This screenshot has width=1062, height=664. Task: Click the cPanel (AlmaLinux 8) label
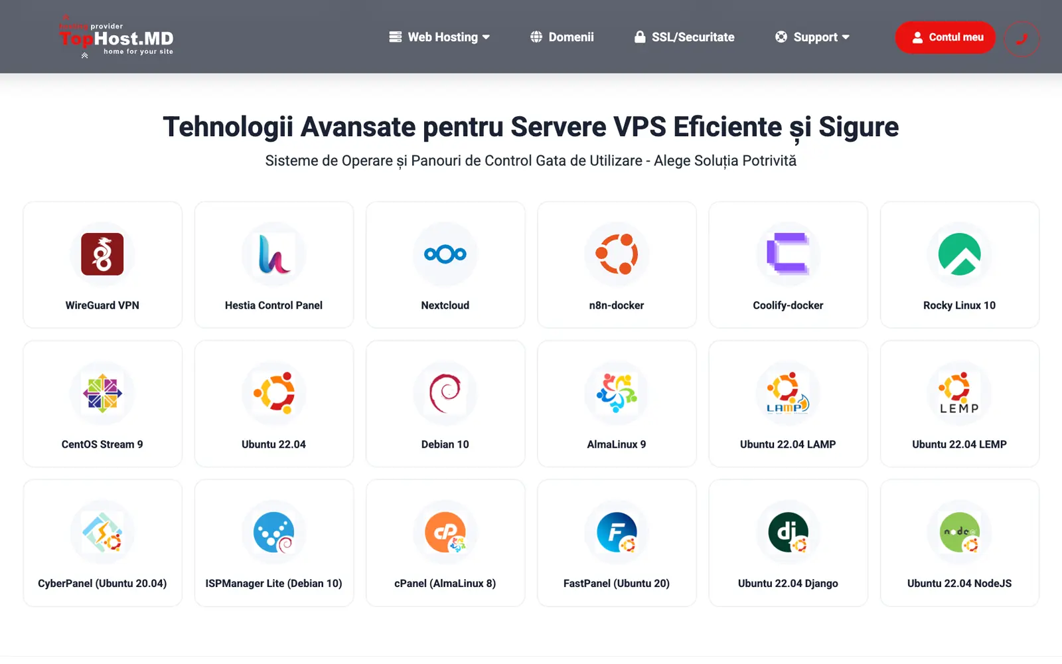pyautogui.click(x=445, y=584)
